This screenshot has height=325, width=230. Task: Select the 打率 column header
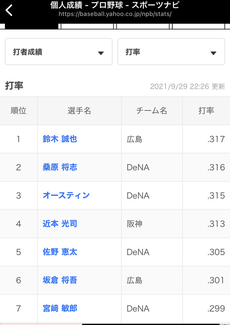pyautogui.click(x=206, y=111)
